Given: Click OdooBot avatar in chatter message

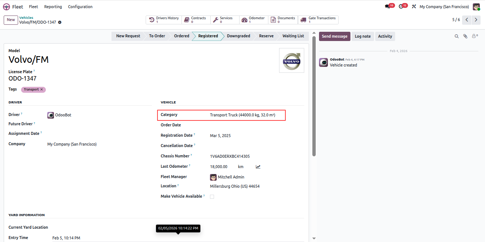Looking at the screenshot, I should (323, 62).
